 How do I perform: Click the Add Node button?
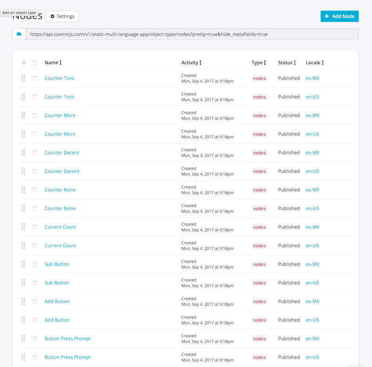pyautogui.click(x=339, y=16)
